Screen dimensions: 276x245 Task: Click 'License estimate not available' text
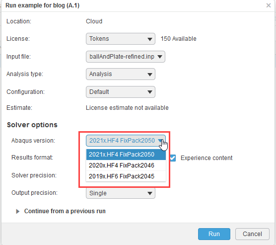click(x=127, y=108)
